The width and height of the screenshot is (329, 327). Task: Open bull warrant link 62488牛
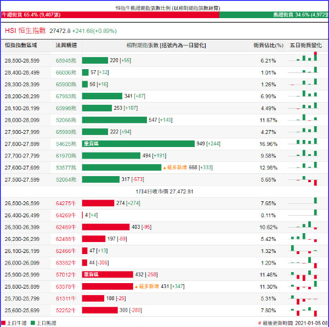pyautogui.click(x=66, y=239)
